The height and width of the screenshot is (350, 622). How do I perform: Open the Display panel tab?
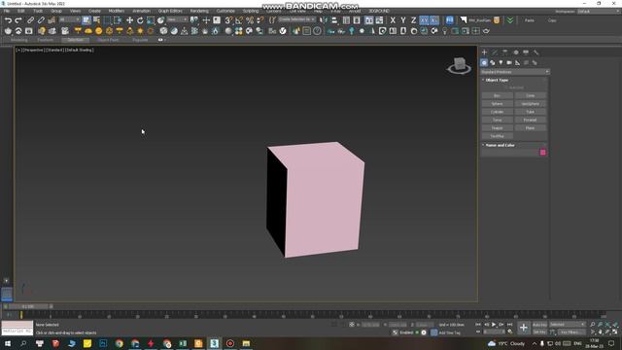526,52
